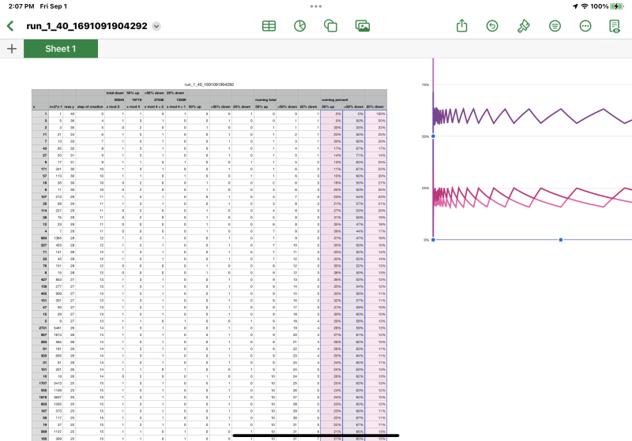
Task: Open the chart insert menu
Action: click(300, 26)
